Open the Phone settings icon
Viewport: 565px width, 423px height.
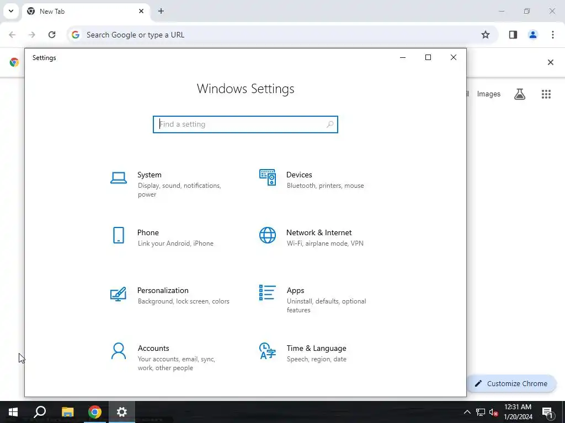point(119,235)
